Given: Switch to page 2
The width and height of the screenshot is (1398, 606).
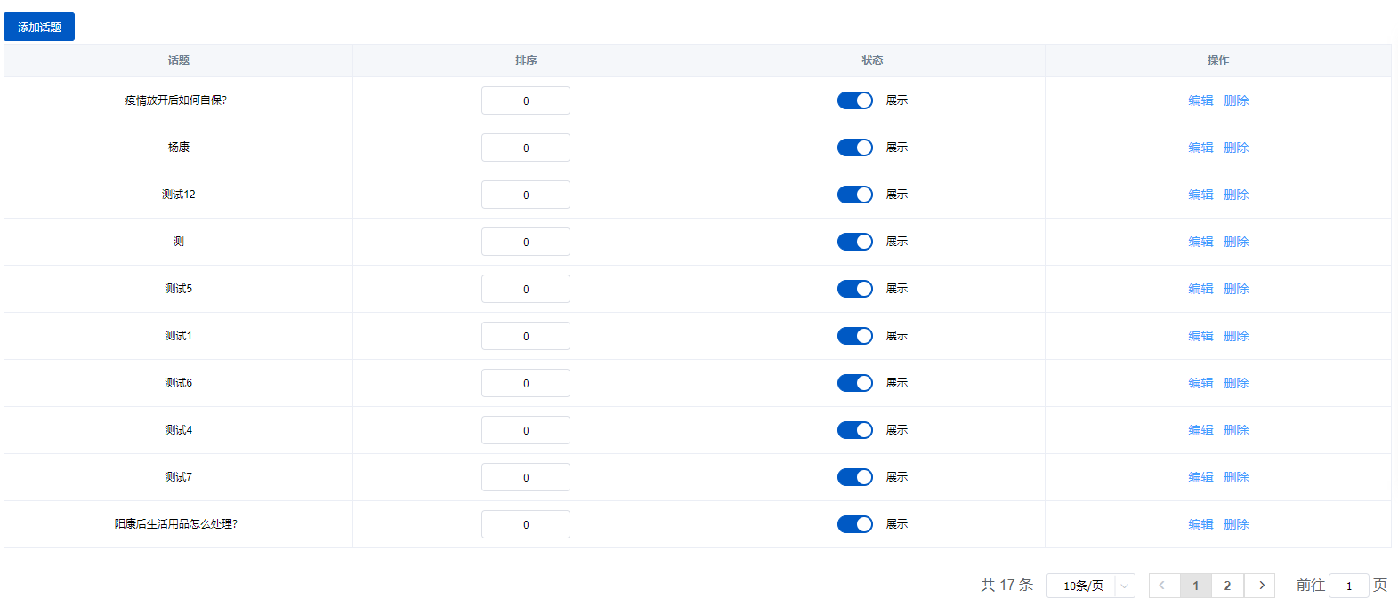Looking at the screenshot, I should click(x=1227, y=586).
